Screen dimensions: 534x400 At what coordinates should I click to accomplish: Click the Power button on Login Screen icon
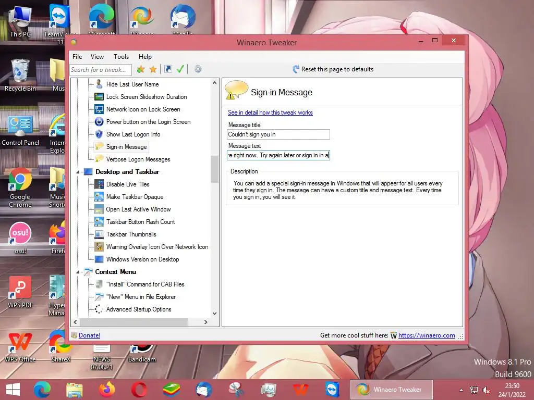[99, 122]
